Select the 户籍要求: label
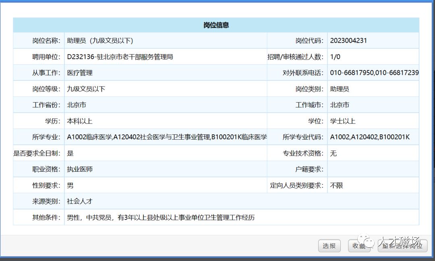The height and width of the screenshot is (261, 435). click(309, 169)
